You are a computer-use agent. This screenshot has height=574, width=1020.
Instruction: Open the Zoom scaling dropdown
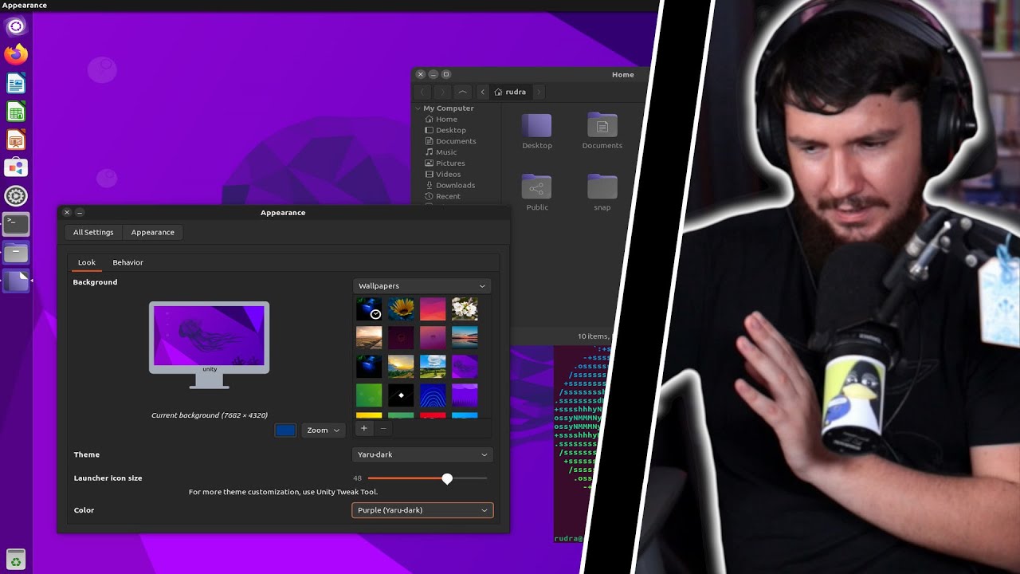(x=323, y=430)
